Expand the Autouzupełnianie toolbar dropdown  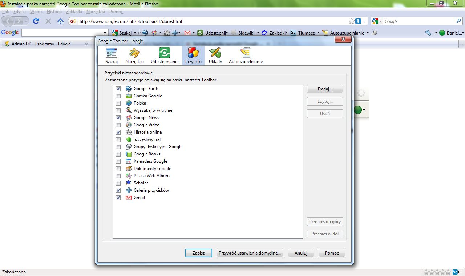pyautogui.click(x=368, y=33)
